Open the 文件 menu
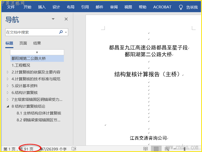Screen dimensions: 202x152 (11, 7)
